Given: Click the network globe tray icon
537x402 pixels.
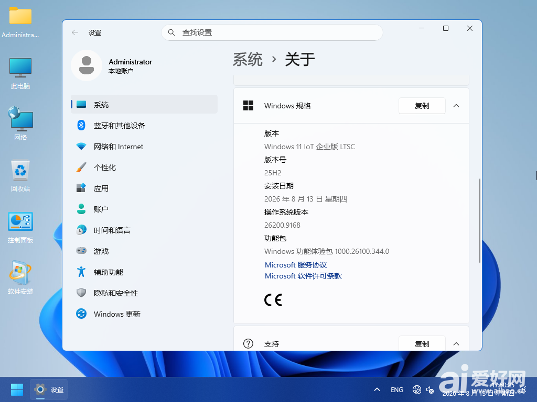Looking at the screenshot, I should click(x=417, y=389).
